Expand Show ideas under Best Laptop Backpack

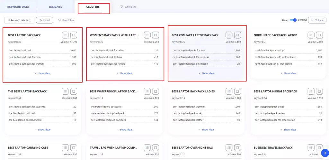tap(42, 73)
